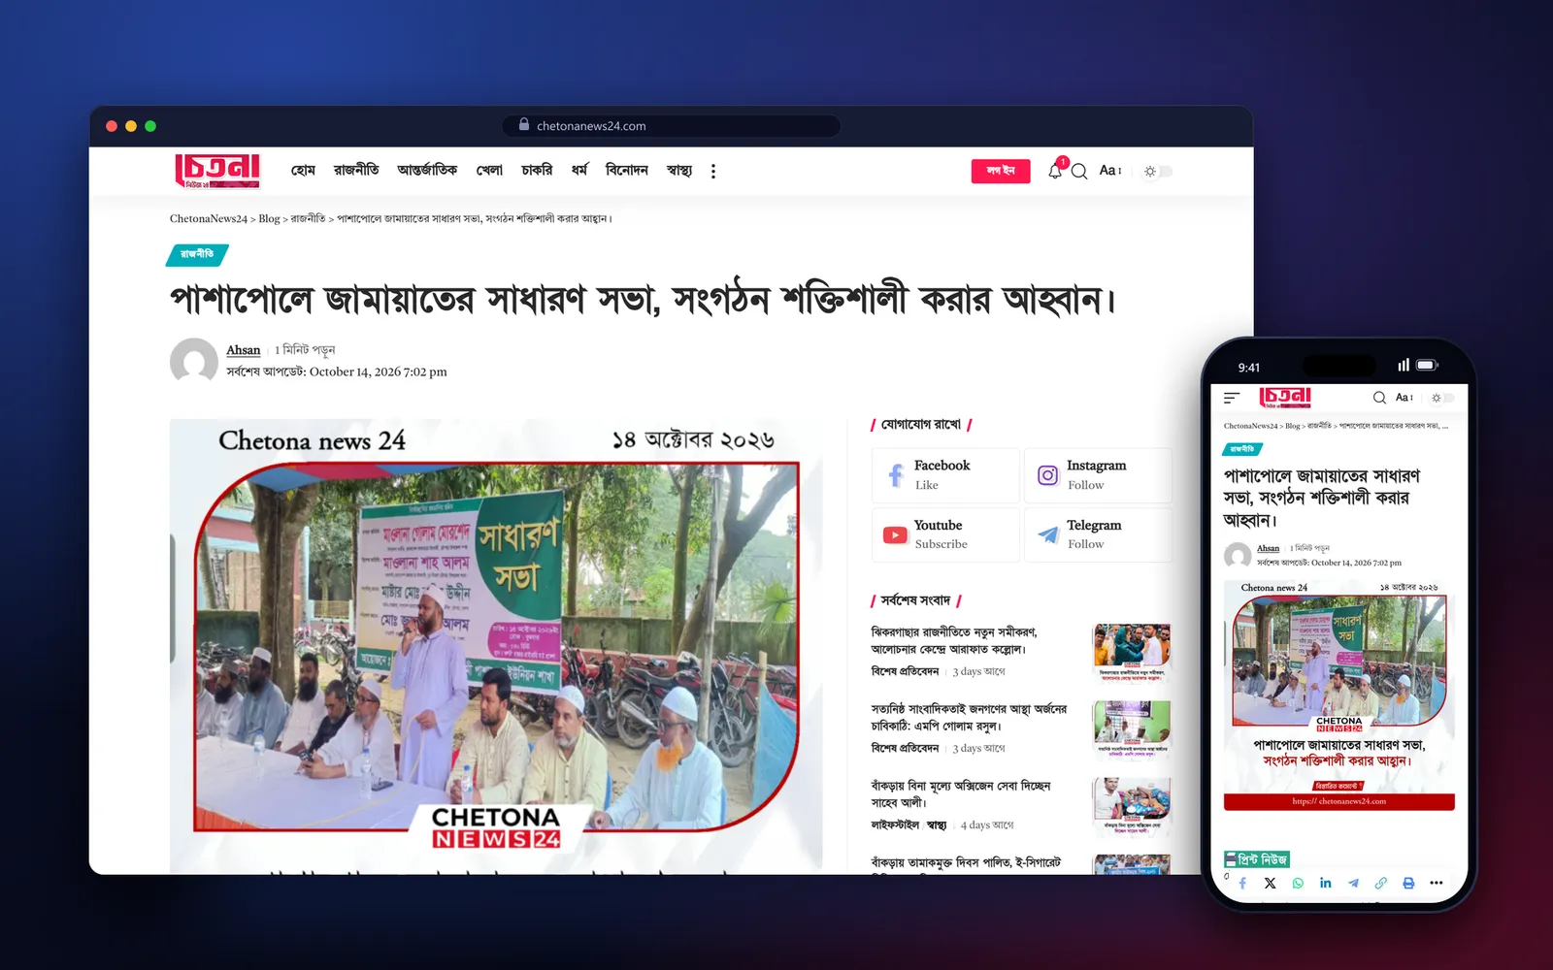The height and width of the screenshot is (970, 1553).
Task: Click the teal রাজনীতি tag on the phone
Action: tap(1242, 449)
